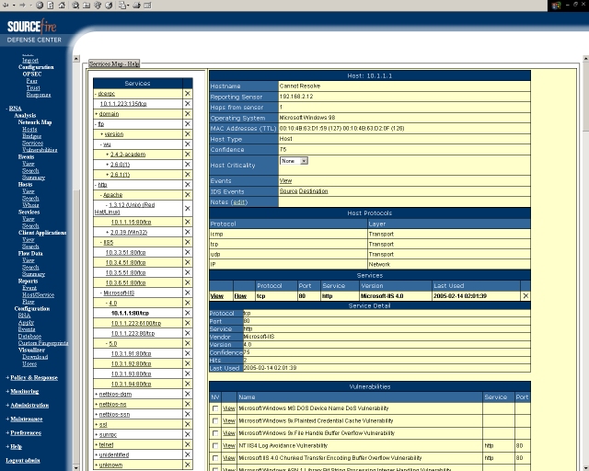This screenshot has height=471, width=589.
Task: Check the 9x Plaintext Credential Cache vulnerability box
Action: pyautogui.click(x=215, y=420)
